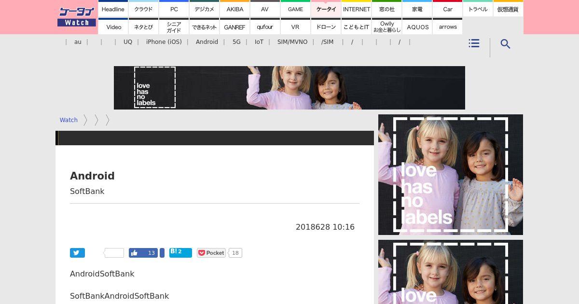Image resolution: width=579 pixels, height=304 pixels.
Task: Click the Watch breadcrumb link
Action: tap(69, 120)
